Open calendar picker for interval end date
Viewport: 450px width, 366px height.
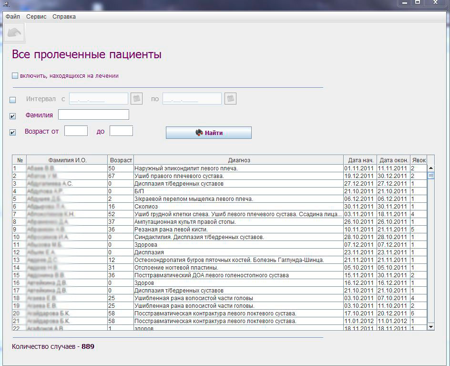click(230, 99)
